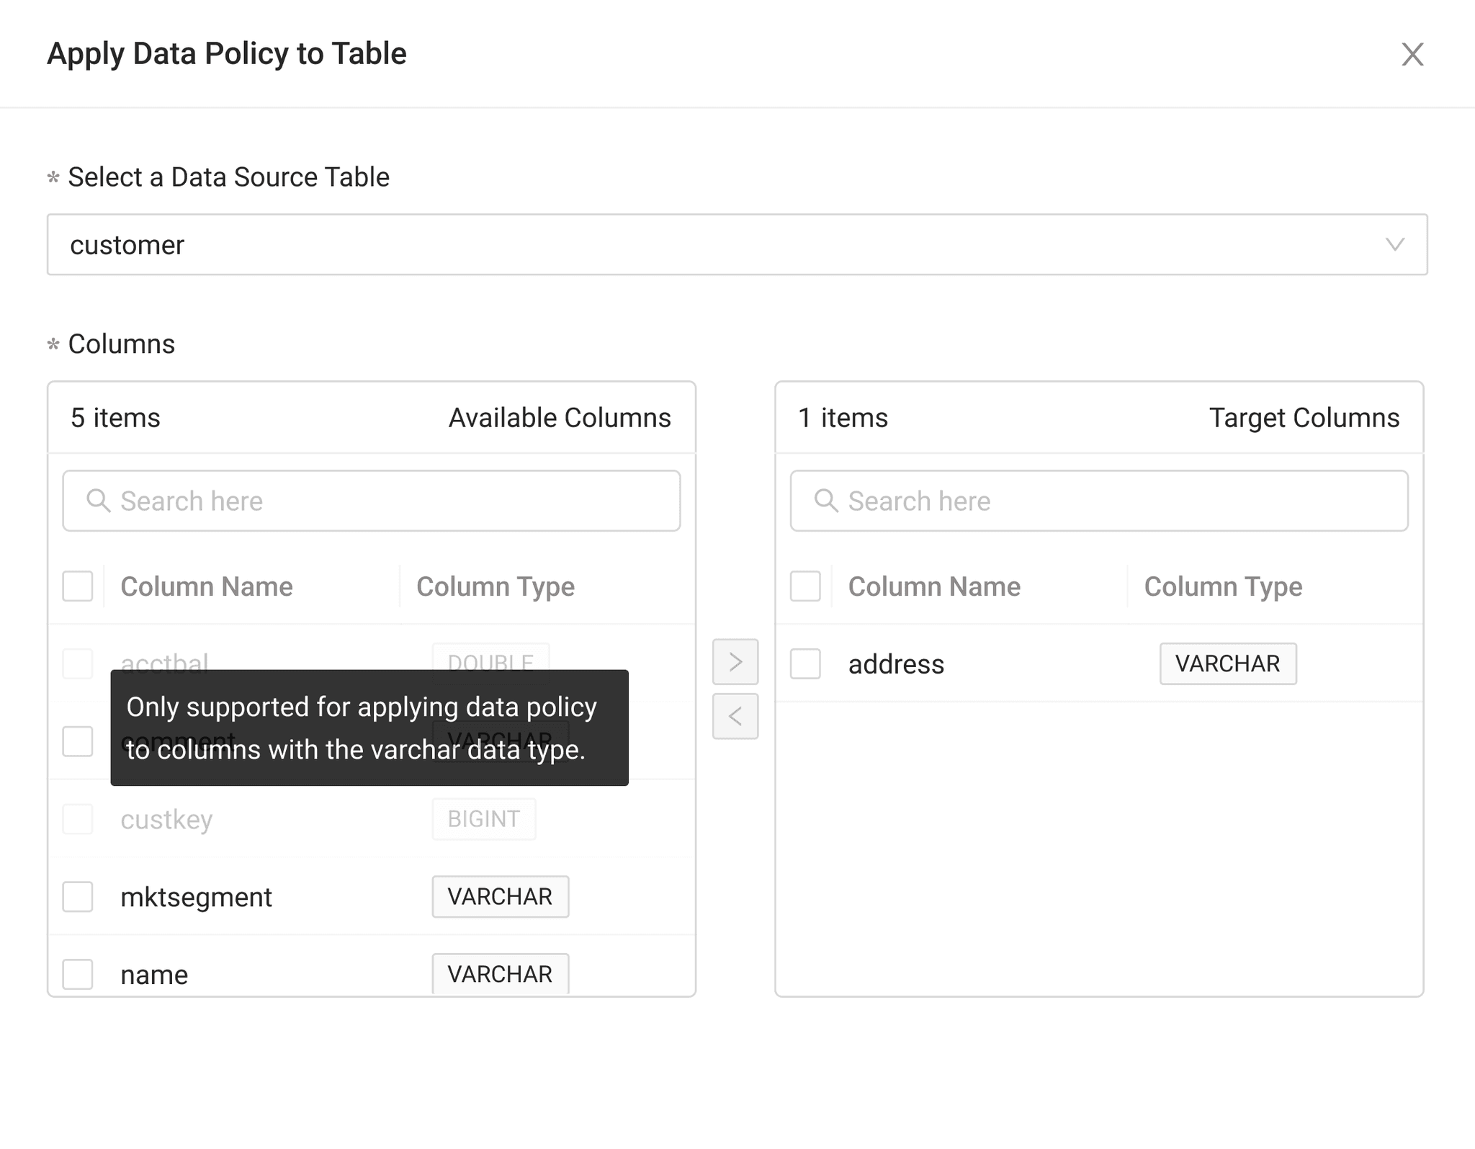Select the mktsegment column name
This screenshot has width=1475, height=1149.
[196, 898]
